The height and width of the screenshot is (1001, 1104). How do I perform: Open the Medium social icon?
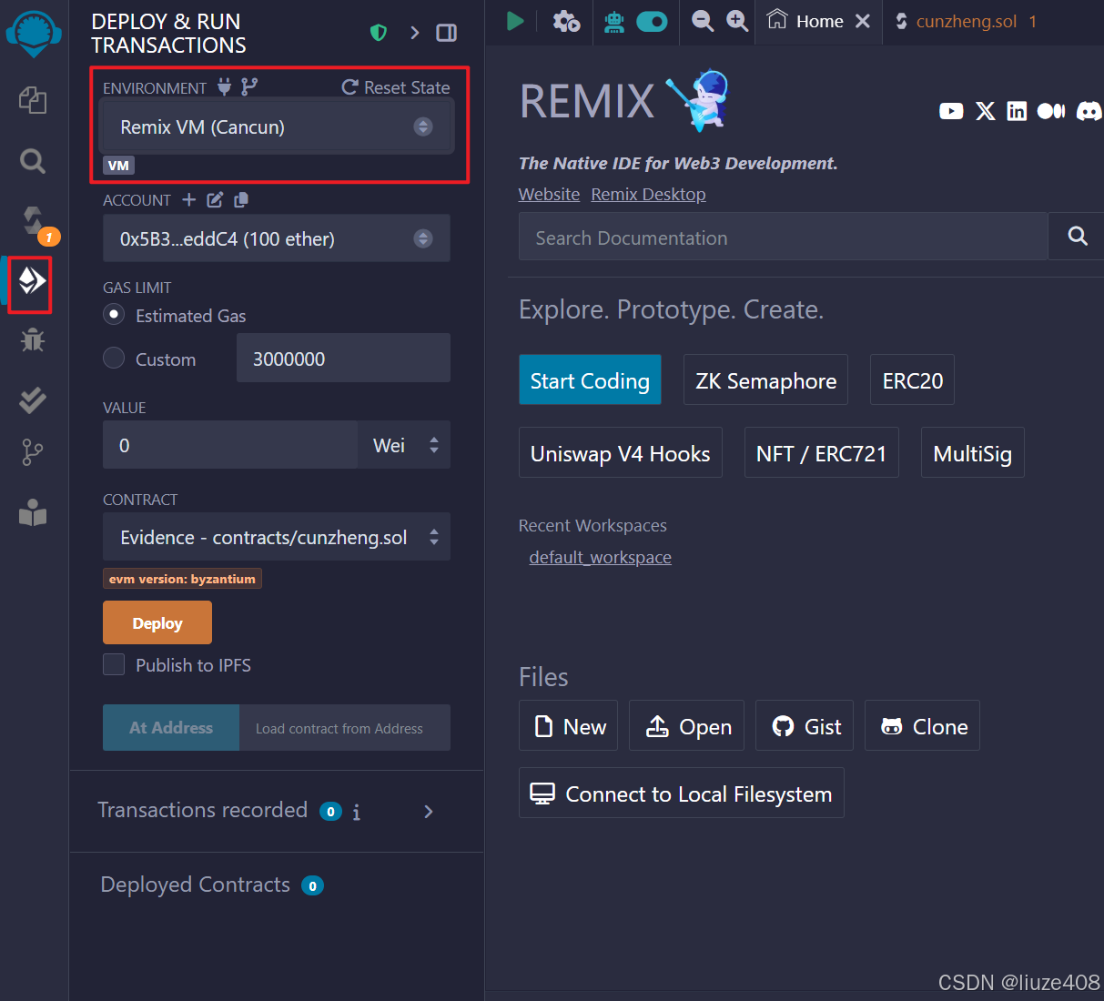(1051, 111)
